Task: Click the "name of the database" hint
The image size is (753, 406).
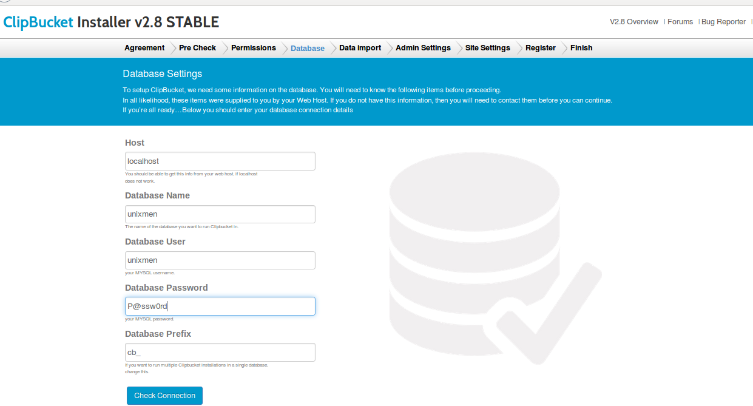Action: [x=181, y=227]
